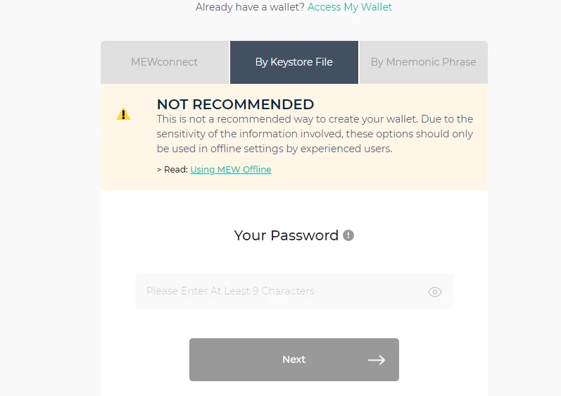Screen dimensions: 561x396
Task: Click the arrow icon on Next button
Action: pos(377,360)
